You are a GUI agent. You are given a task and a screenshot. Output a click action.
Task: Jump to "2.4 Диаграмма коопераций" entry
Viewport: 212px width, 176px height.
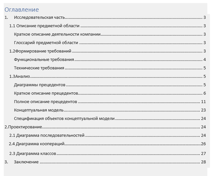click(37, 144)
